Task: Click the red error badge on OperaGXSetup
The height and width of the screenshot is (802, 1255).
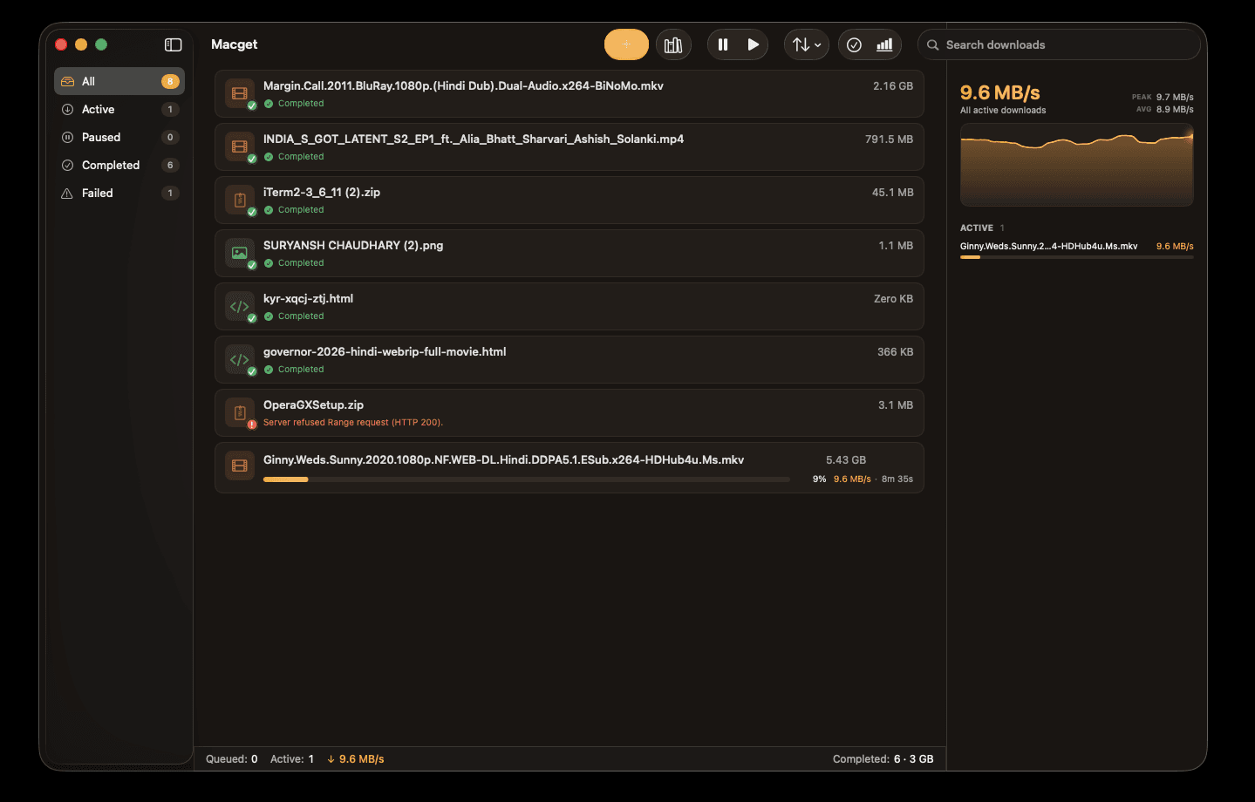Action: click(x=252, y=425)
